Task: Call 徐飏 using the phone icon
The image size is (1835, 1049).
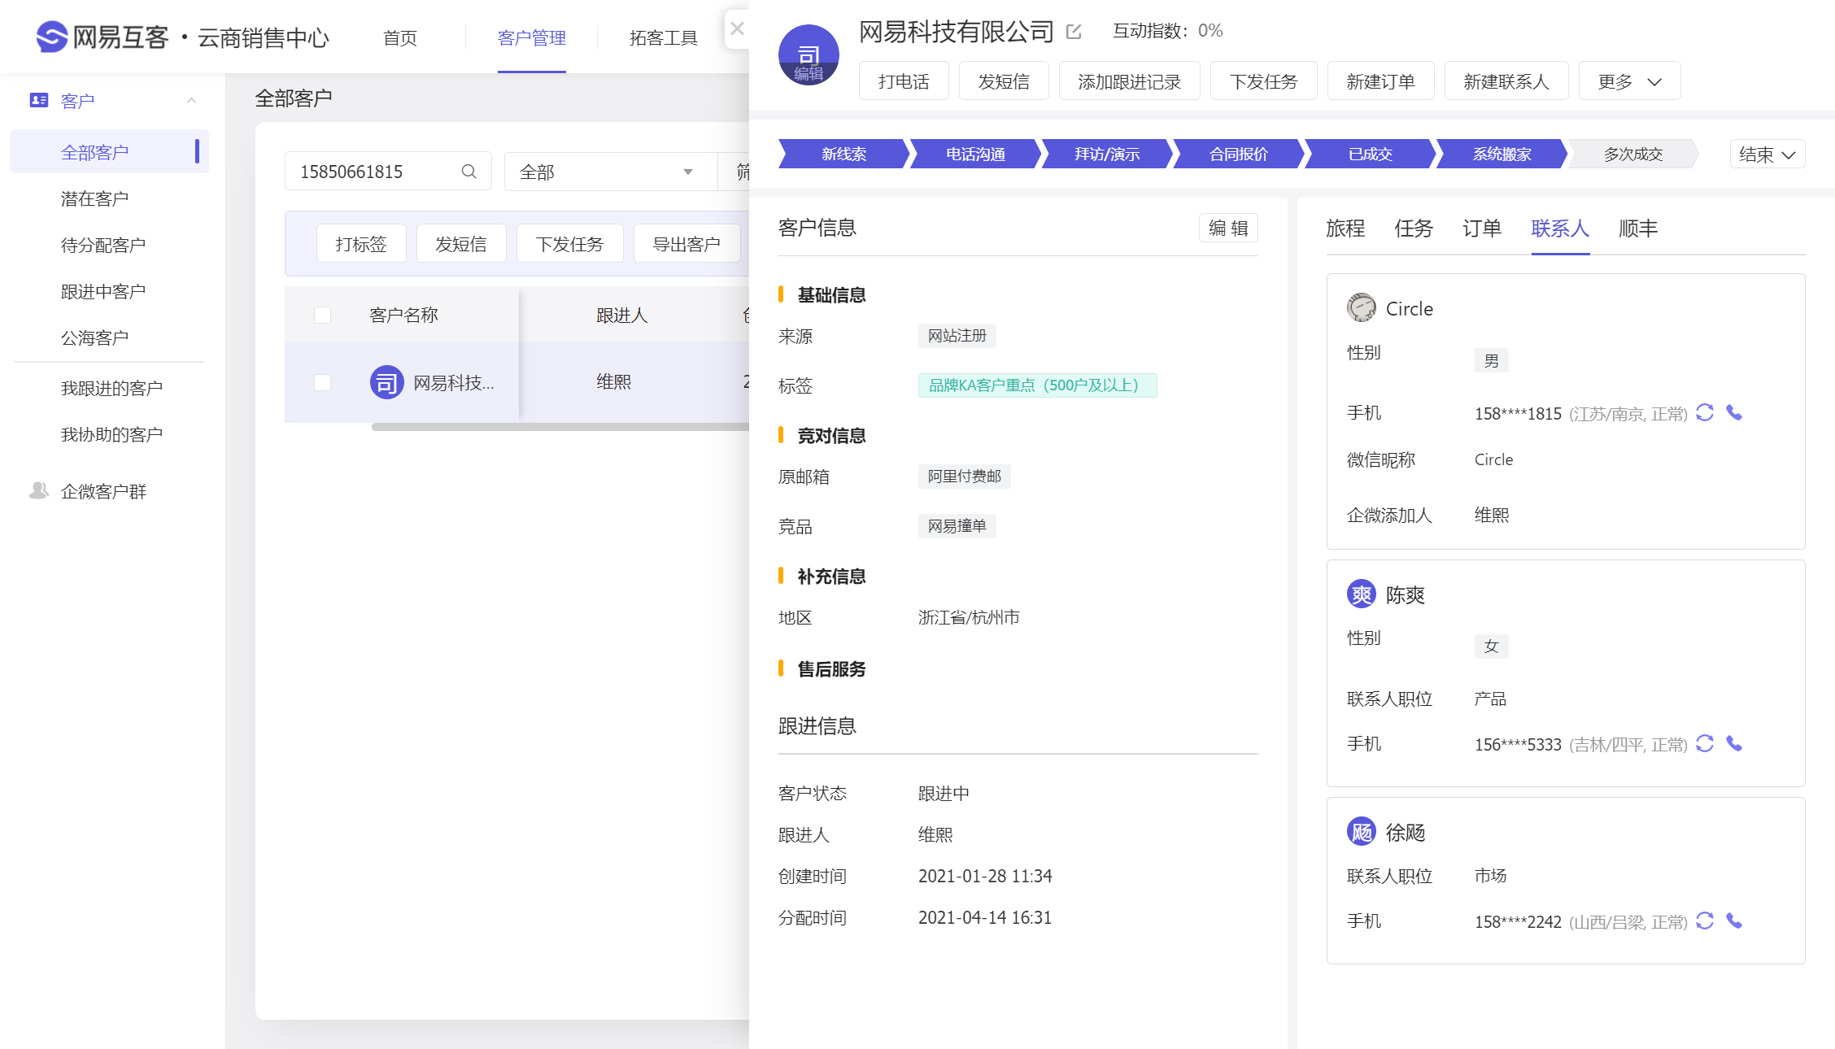Action: pyautogui.click(x=1734, y=921)
